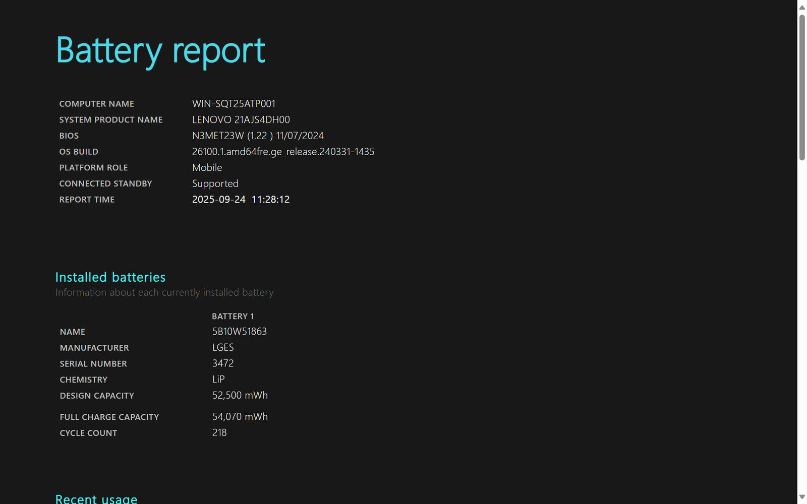Click the cycle count value 218
Viewport: 807px width, 504px height.
click(x=219, y=433)
